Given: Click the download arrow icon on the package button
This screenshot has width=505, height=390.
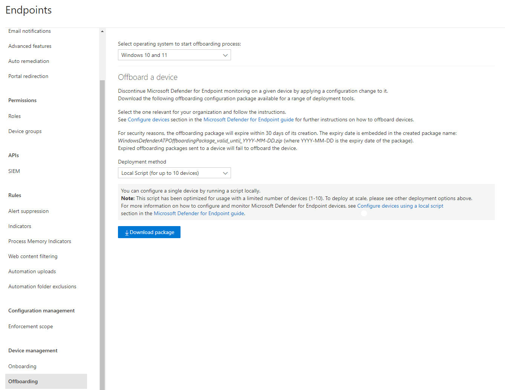Looking at the screenshot, I should coord(127,232).
